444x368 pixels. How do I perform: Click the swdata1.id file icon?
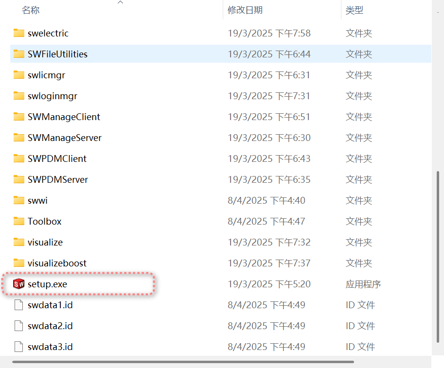pos(18,305)
